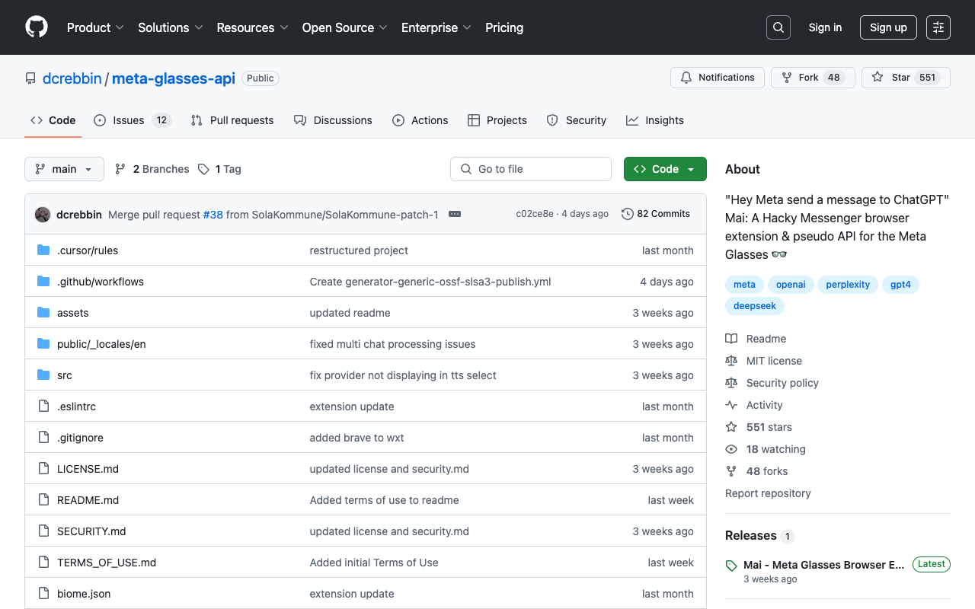Open the GitHub home logo
Image resolution: width=975 pixels, height=609 pixels.
coord(37,27)
